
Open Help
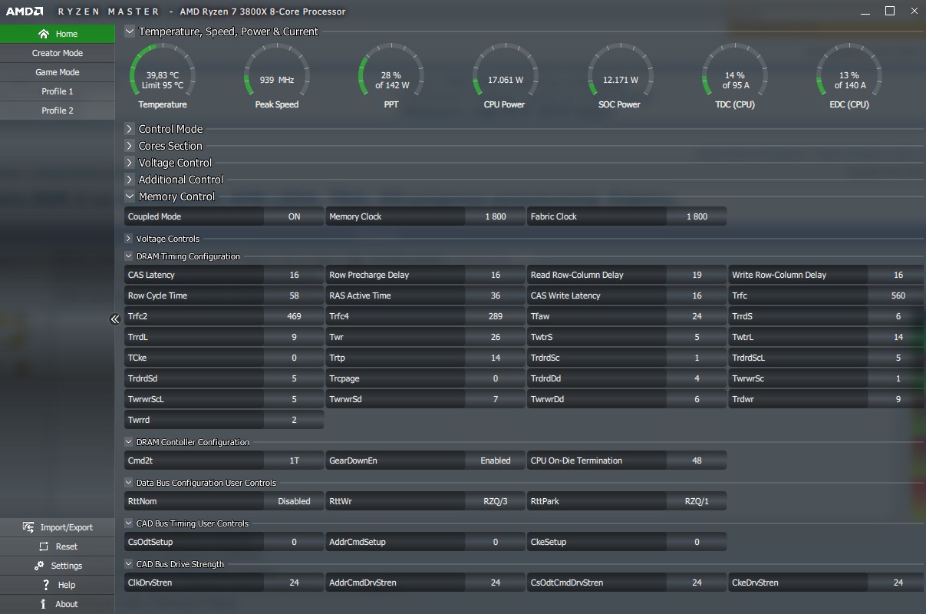tap(58, 585)
